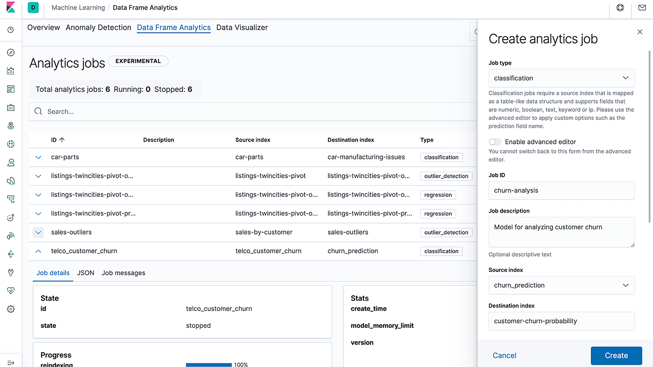Click the Create button
This screenshot has height=367, width=653.
pyautogui.click(x=616, y=356)
